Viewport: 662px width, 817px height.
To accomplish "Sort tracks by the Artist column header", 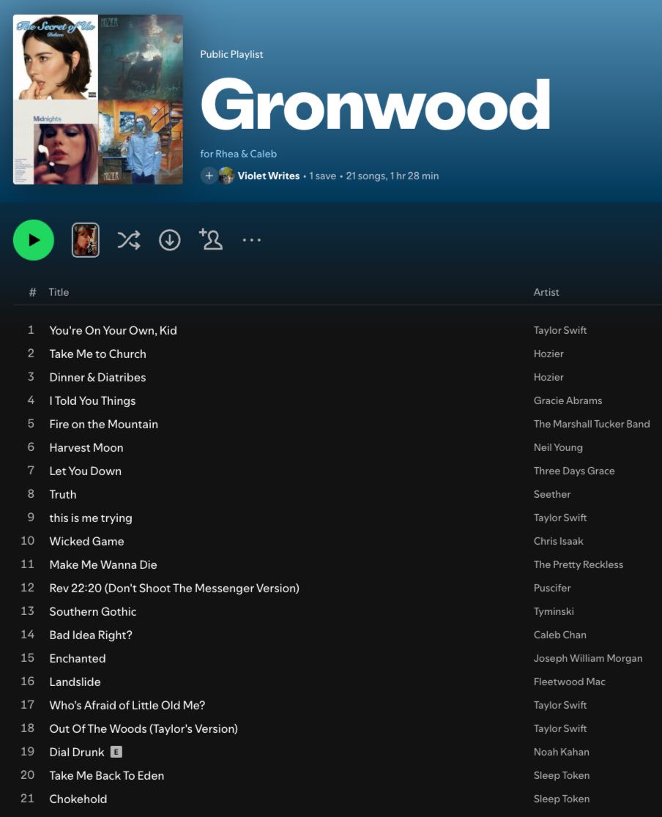I will click(x=546, y=292).
